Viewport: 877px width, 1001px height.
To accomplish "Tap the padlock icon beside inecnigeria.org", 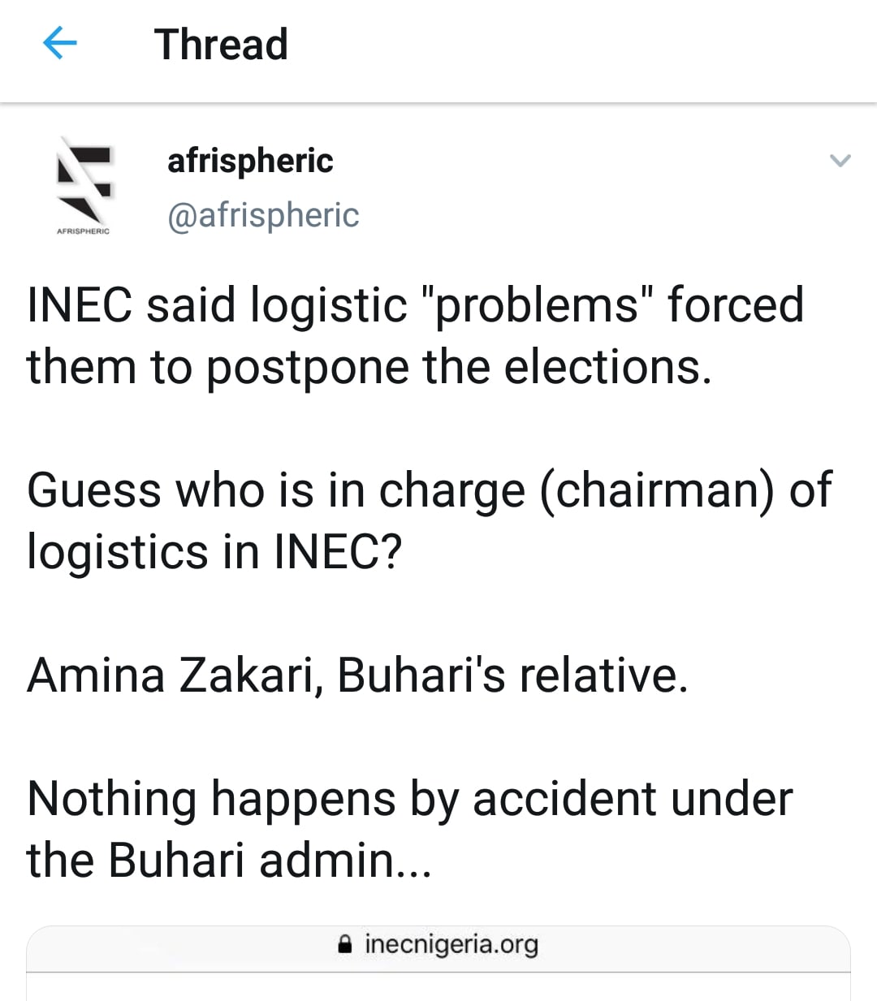I will coord(345,944).
